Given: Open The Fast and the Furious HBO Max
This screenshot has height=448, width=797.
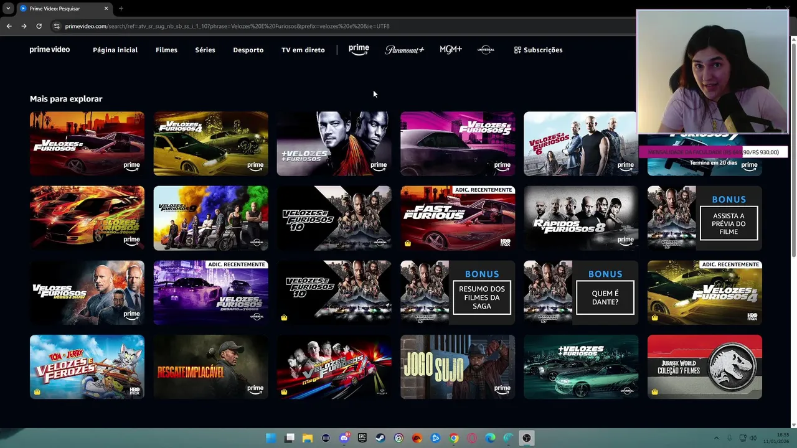Looking at the screenshot, I should coord(458,218).
